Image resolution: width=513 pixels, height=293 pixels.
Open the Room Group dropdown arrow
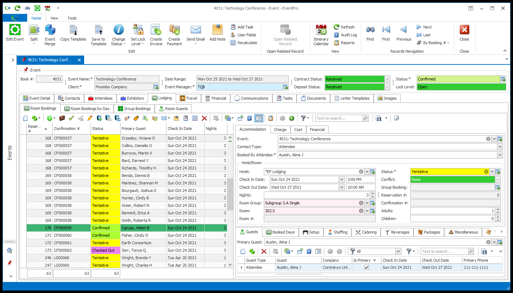tap(366, 203)
